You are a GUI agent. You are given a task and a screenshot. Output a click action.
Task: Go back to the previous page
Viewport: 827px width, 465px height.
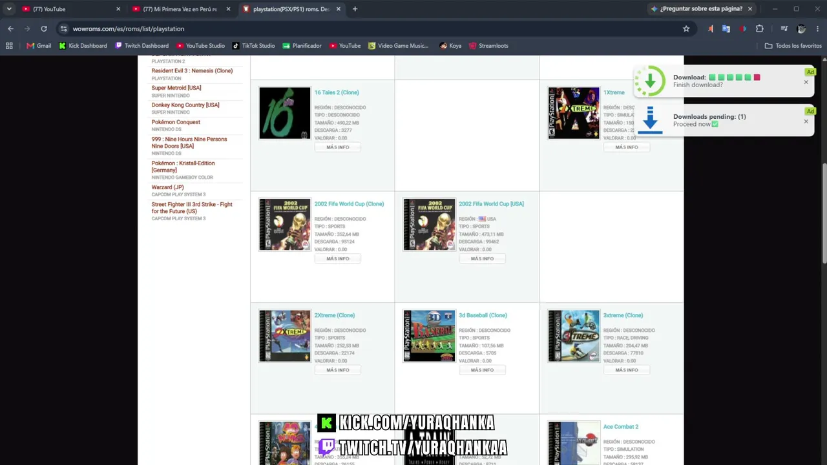click(x=10, y=28)
